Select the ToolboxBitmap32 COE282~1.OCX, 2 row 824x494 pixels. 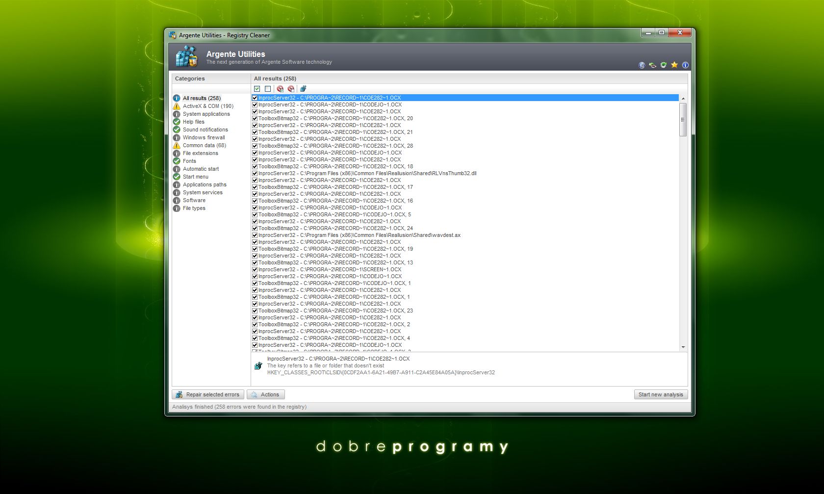(465, 324)
